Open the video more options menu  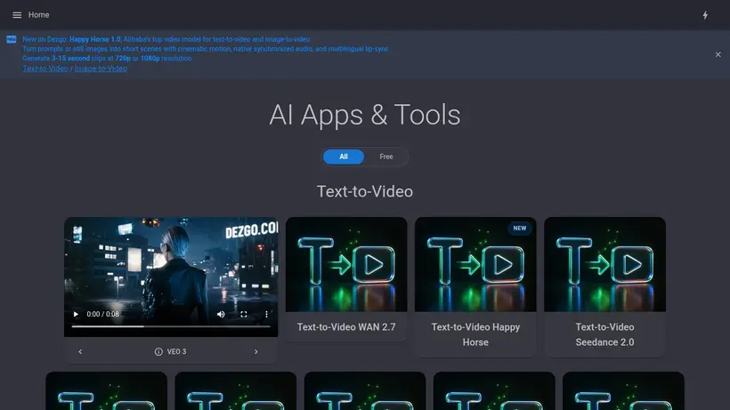click(x=266, y=314)
